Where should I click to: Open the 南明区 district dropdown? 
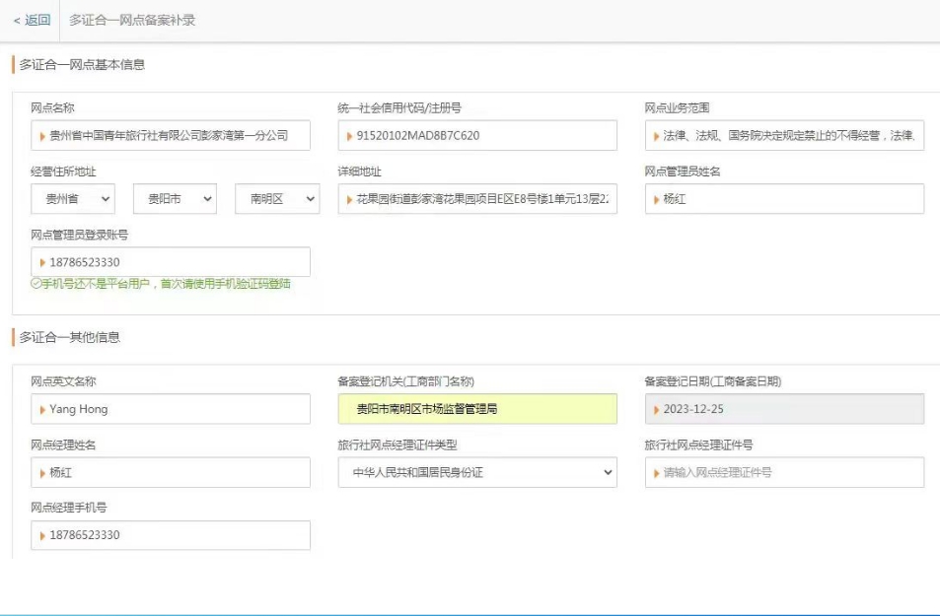(x=276, y=199)
